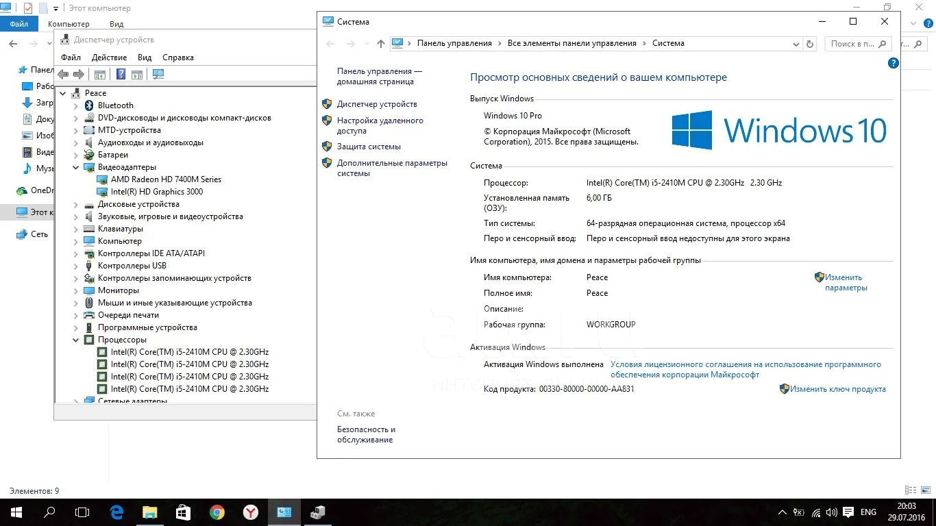The image size is (936, 526).
Task: Toggle the console tree button in Device Manager toolbar
Action: tap(100, 74)
